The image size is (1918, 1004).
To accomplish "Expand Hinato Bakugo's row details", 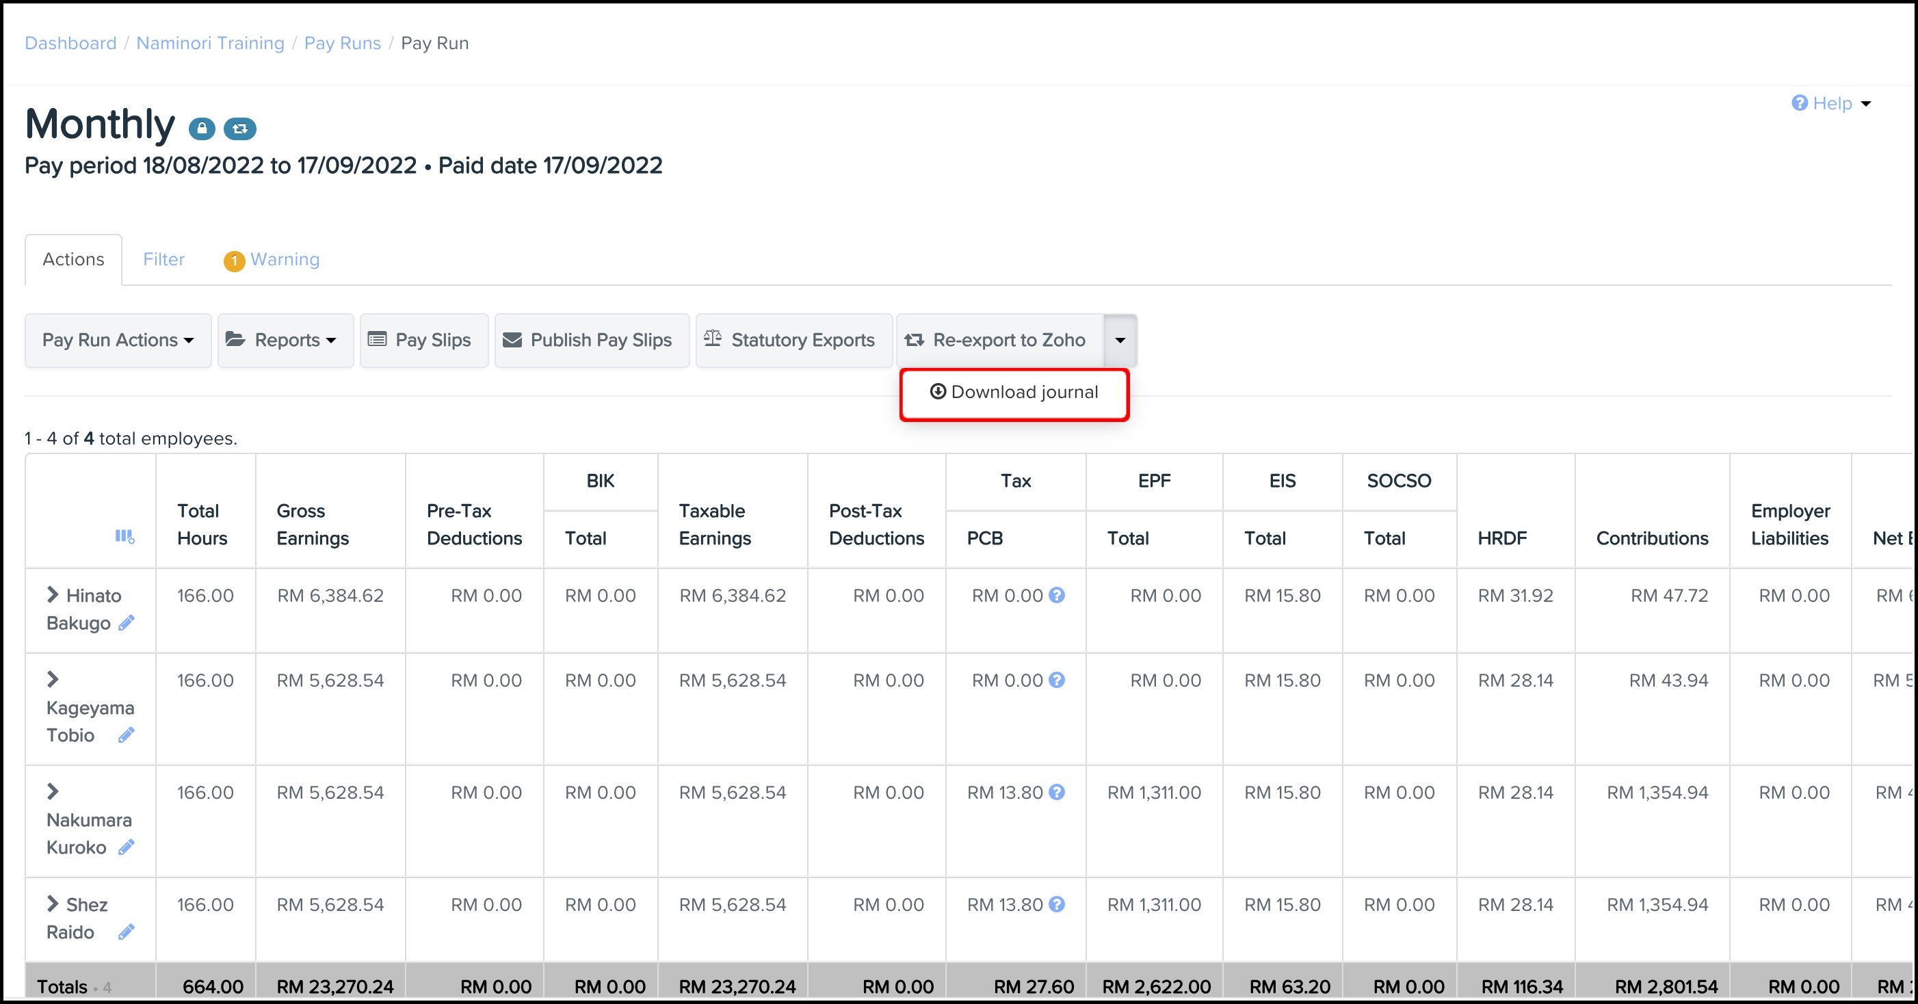I will tap(52, 594).
